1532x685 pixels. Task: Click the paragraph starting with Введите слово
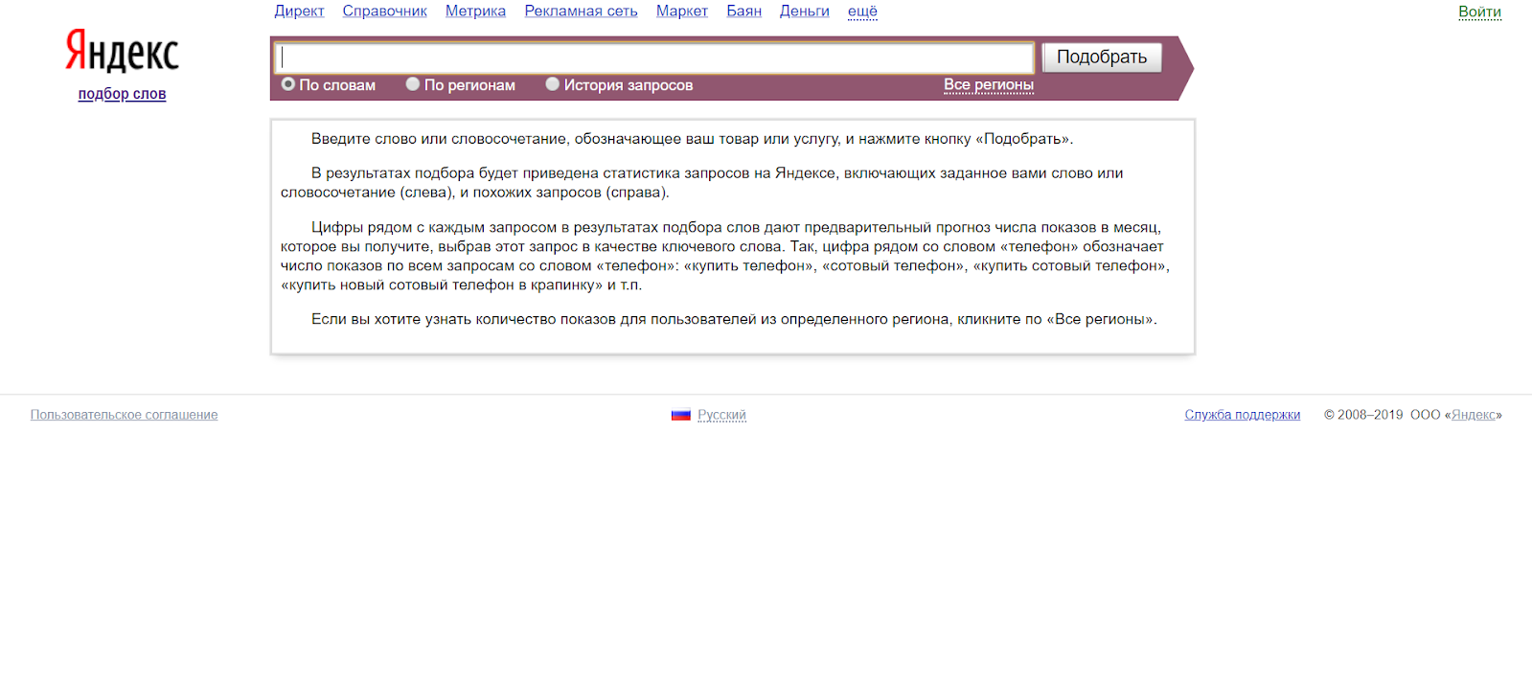tap(692, 139)
